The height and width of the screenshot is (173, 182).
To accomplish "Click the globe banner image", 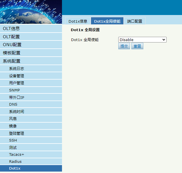I will (x=31, y=12).
